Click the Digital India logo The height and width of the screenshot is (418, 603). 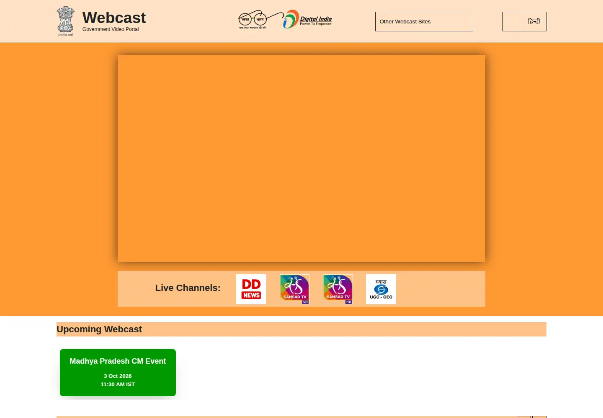coord(307,19)
